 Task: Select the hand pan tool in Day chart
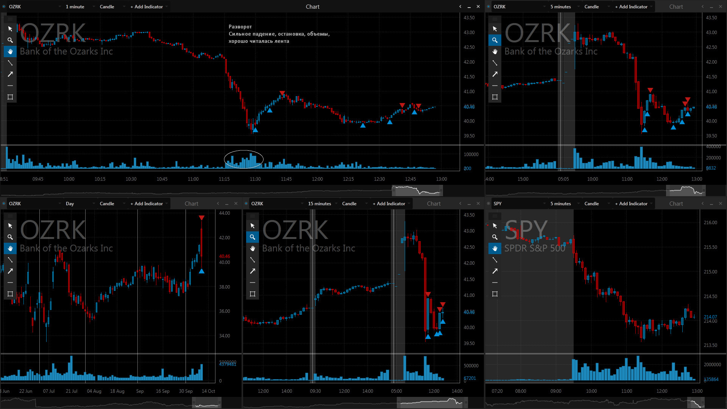(10, 248)
